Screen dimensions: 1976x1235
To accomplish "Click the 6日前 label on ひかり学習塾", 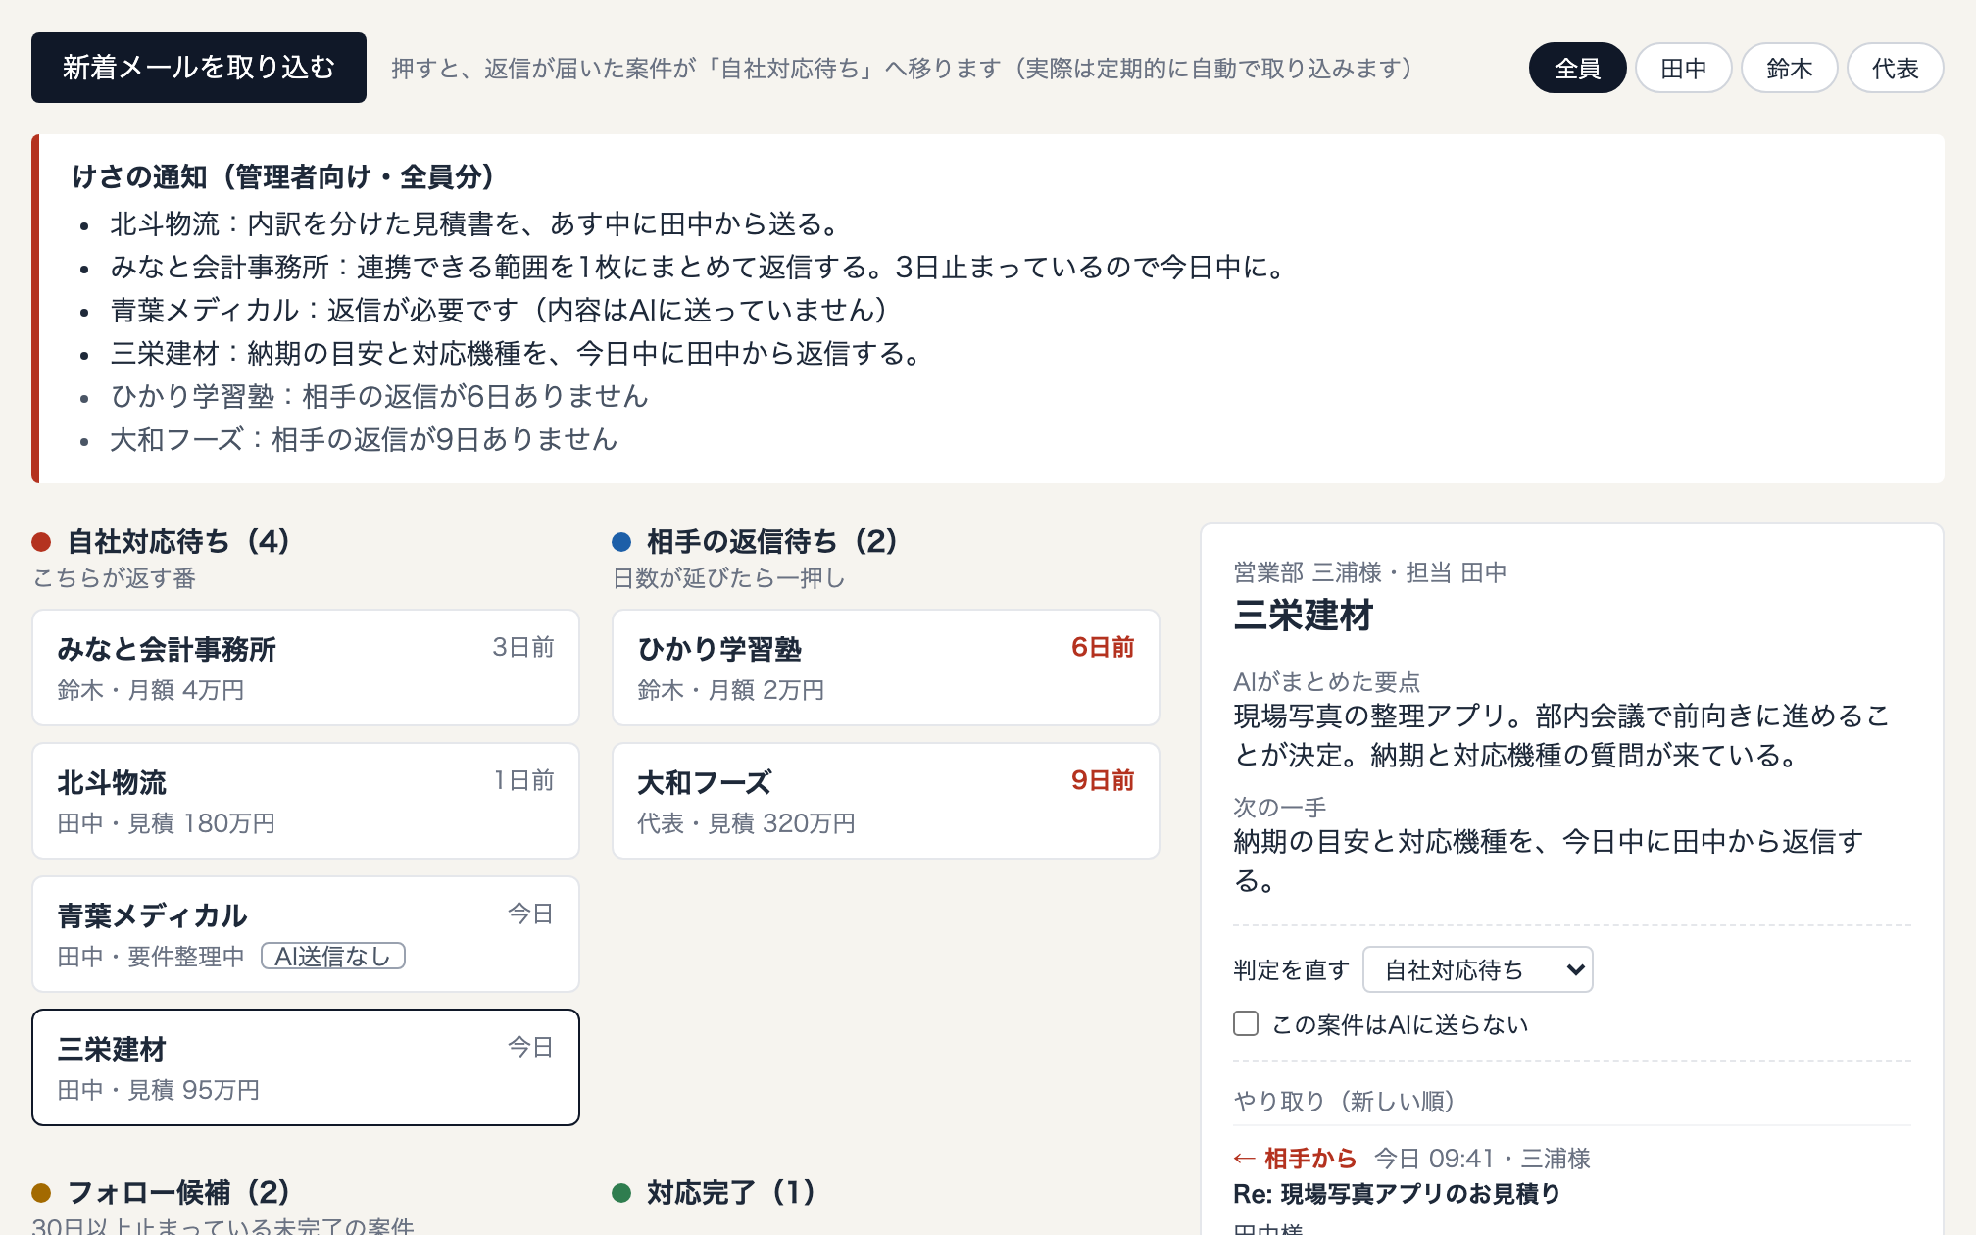I will 1103,647.
